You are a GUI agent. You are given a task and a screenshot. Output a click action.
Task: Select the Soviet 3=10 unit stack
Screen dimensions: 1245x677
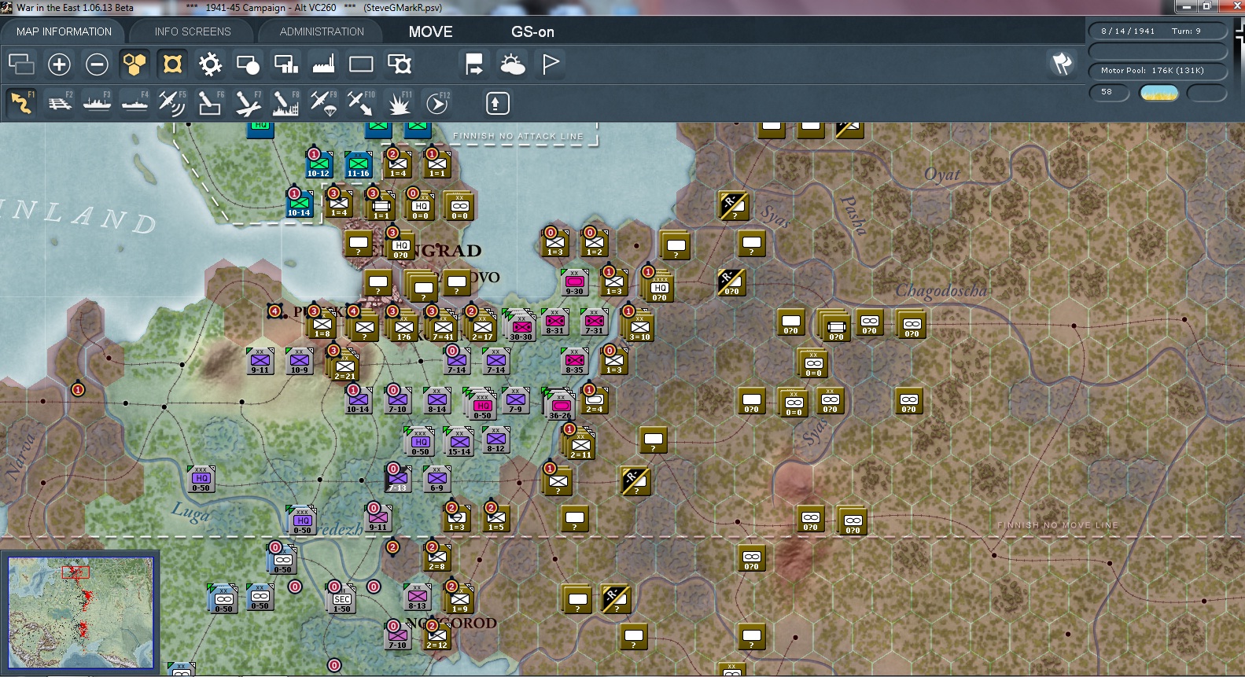pos(639,326)
